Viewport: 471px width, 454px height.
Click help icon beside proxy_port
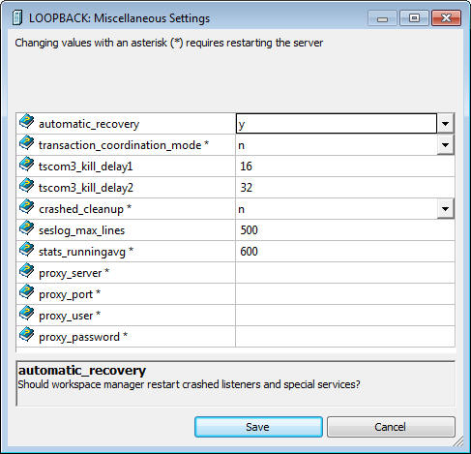pyautogui.click(x=26, y=292)
